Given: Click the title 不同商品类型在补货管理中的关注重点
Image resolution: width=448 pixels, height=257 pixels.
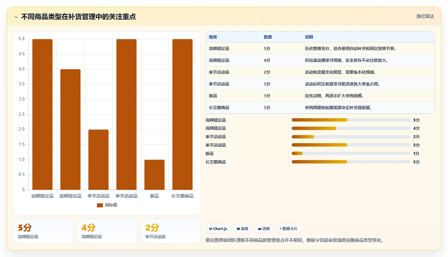Looking at the screenshot, I should pyautogui.click(x=78, y=17).
